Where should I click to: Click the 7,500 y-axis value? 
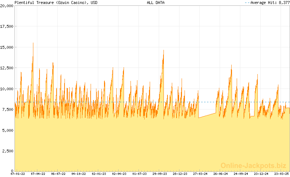click(x=8, y=109)
